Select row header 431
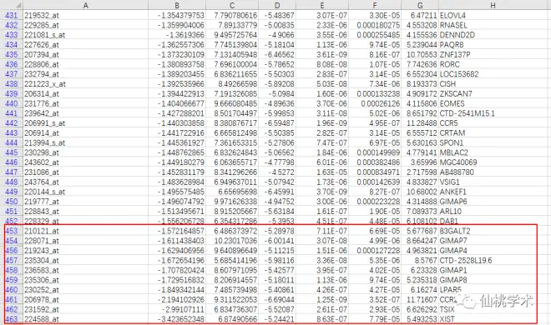Screen dimensions: 551x325 (11, 16)
